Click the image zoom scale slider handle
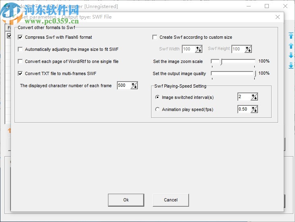The image size is (295, 222). [x=221, y=62]
